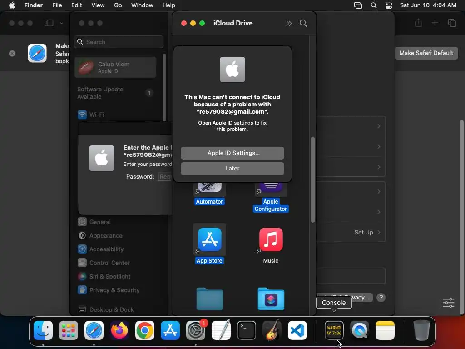The image size is (465, 349).
Task: Open Stage Manager icon in menu bar
Action: click(358, 5)
